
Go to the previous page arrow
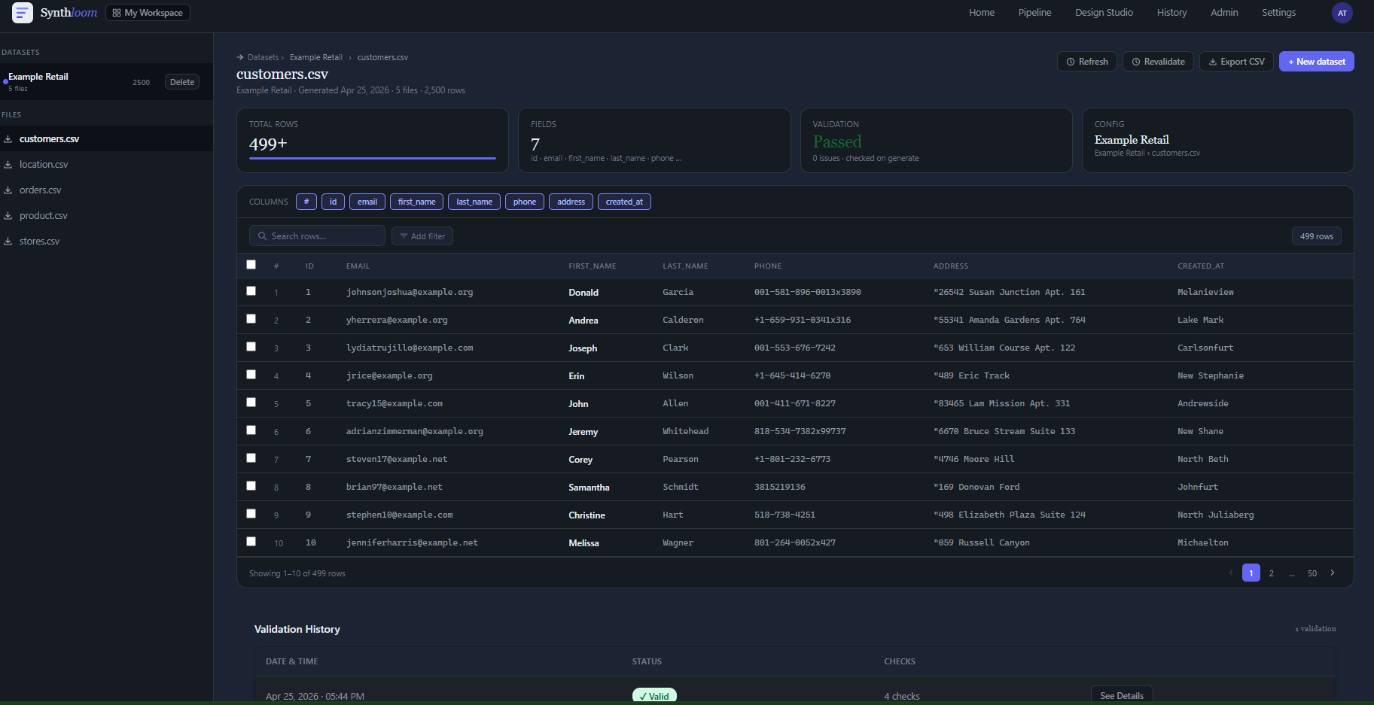1231,573
